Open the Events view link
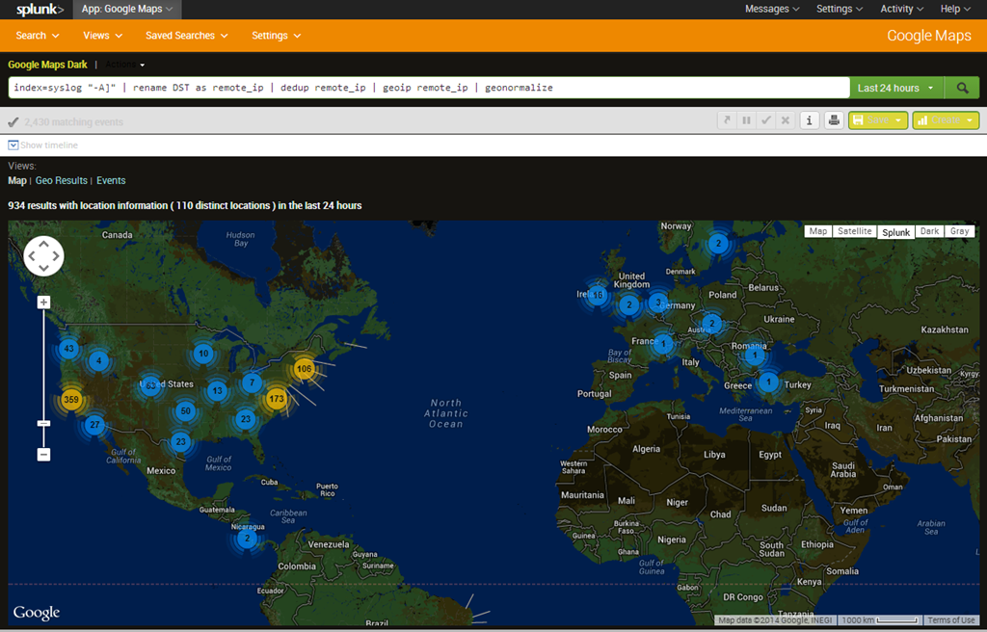 [x=111, y=180]
